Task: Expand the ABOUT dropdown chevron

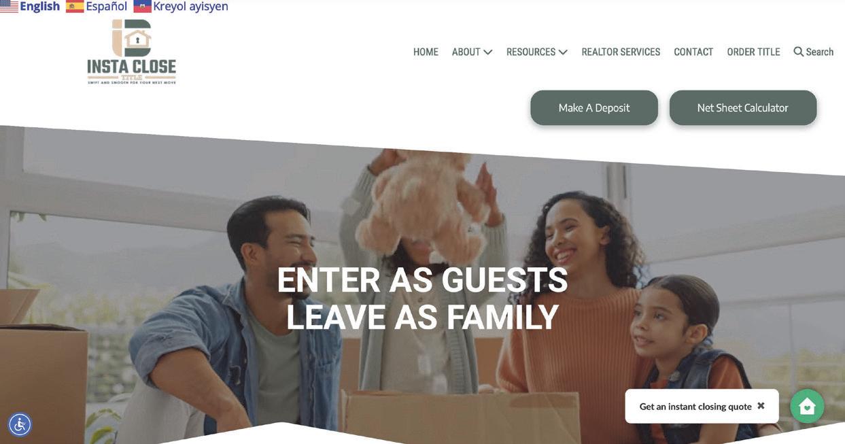Action: point(488,52)
